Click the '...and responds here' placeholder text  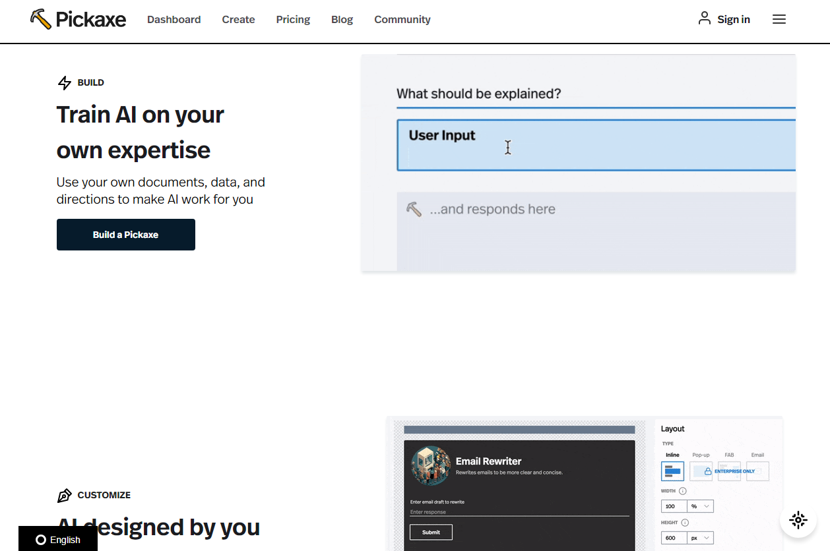click(x=493, y=210)
